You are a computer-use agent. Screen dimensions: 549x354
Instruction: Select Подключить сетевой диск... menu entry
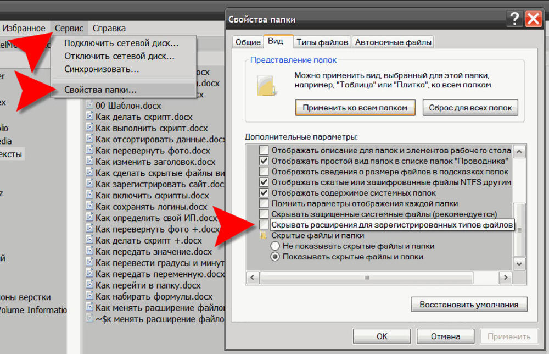tap(121, 43)
